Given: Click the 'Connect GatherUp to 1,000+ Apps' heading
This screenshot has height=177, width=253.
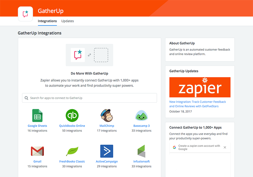Looking at the screenshot, I should pyautogui.click(x=195, y=128).
